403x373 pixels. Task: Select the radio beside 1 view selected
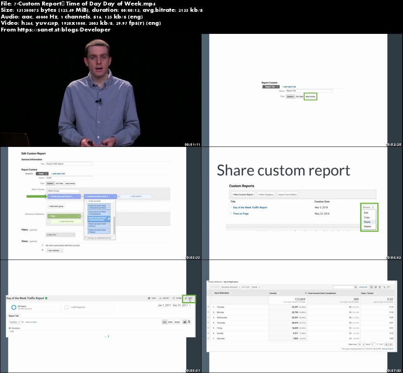click(x=43, y=250)
